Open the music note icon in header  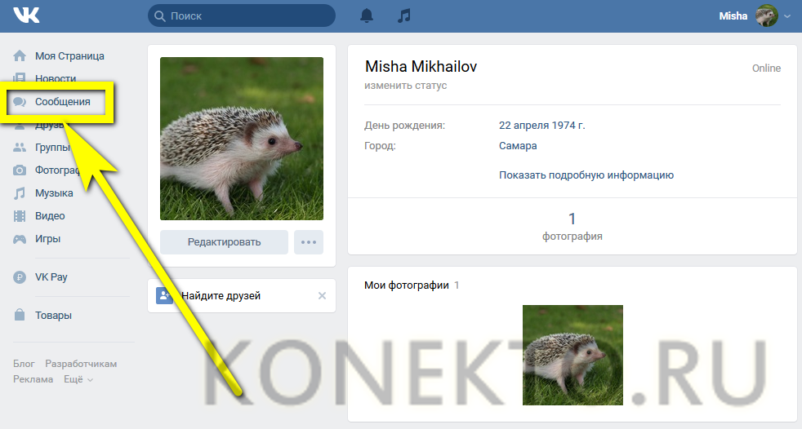point(403,15)
